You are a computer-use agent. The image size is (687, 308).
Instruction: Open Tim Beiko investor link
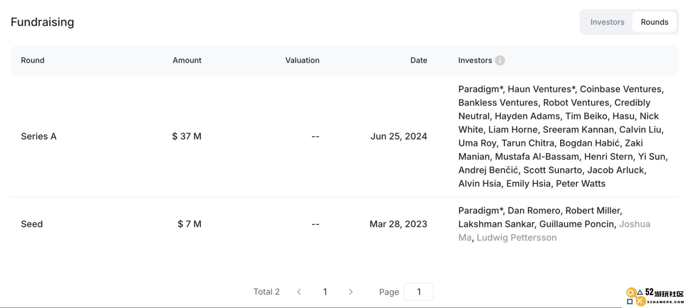pos(586,116)
